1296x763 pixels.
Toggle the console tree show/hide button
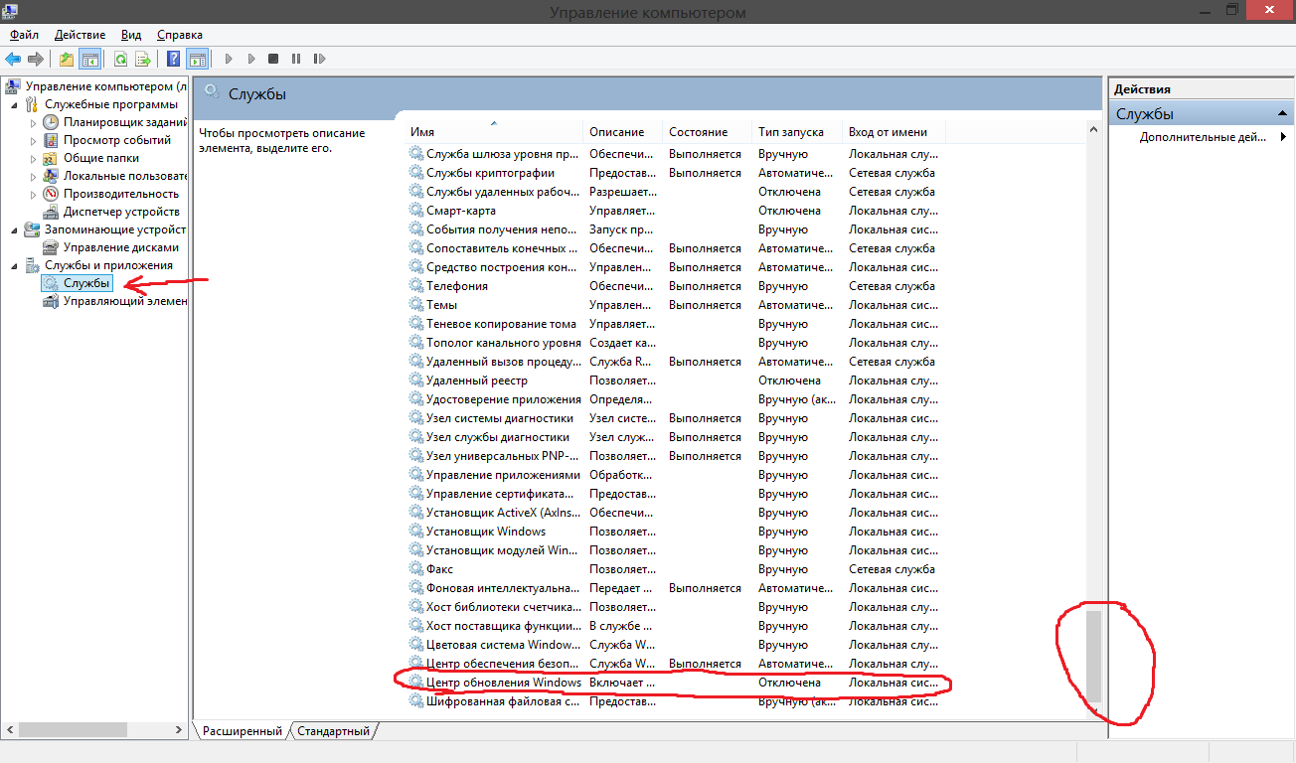click(x=89, y=60)
